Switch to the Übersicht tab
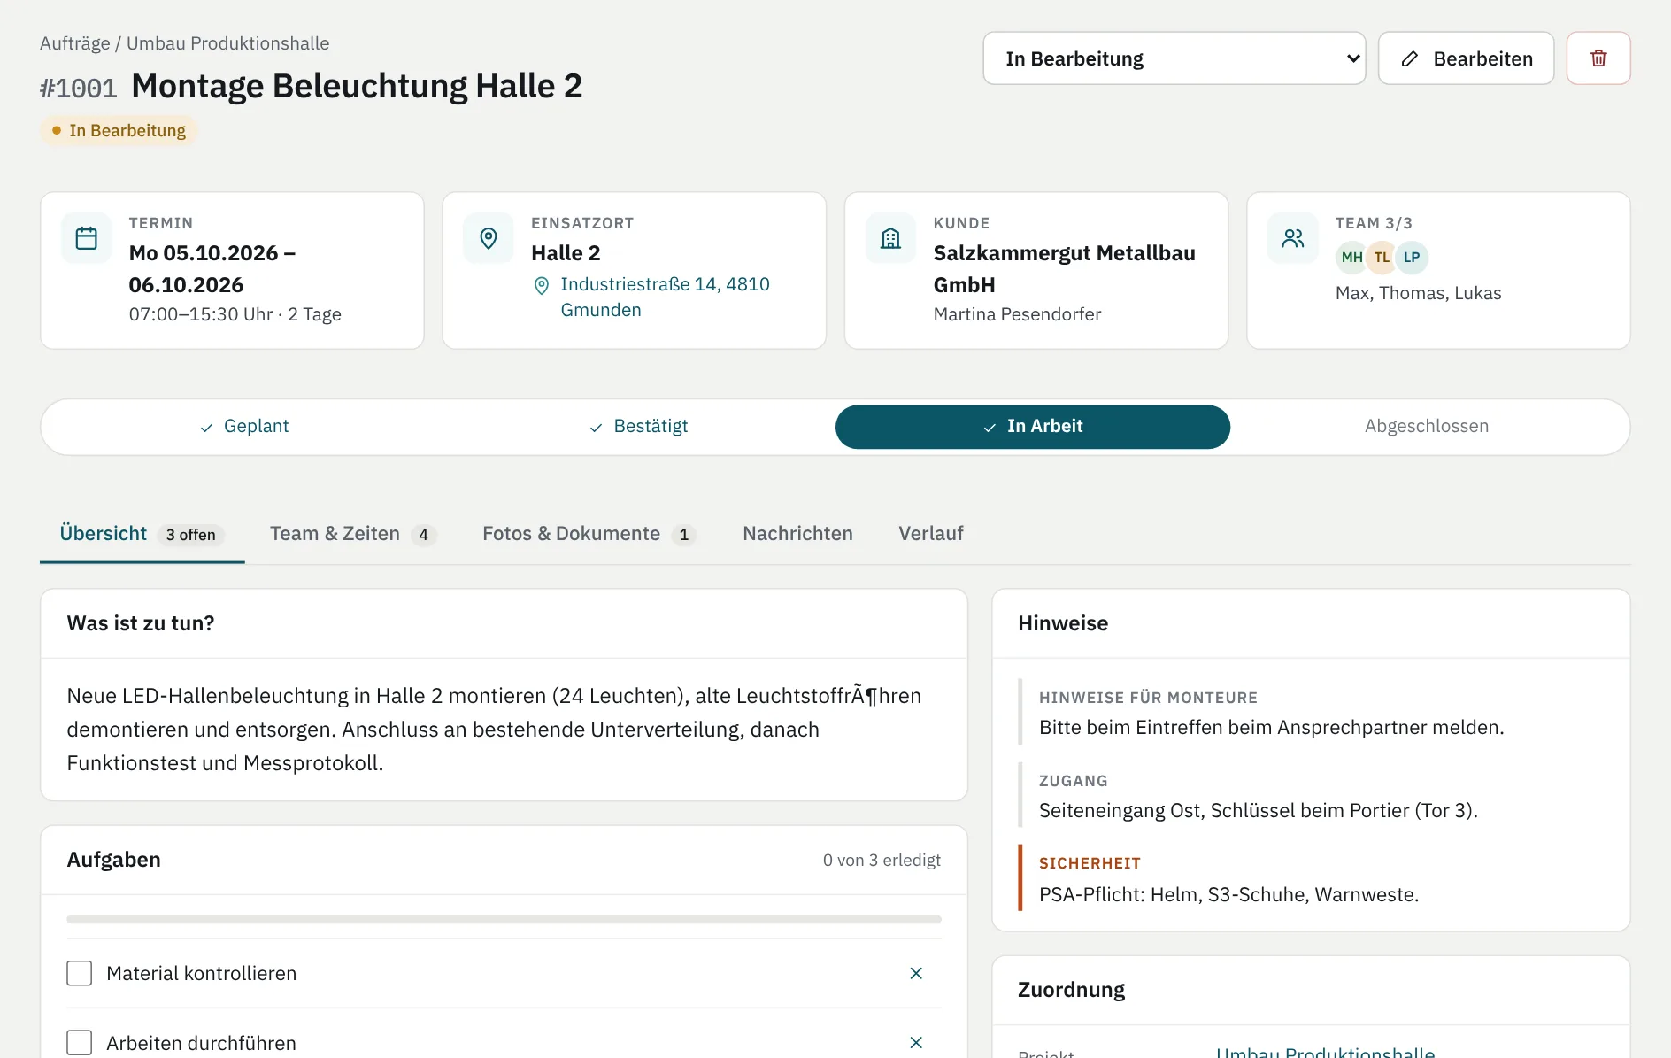The image size is (1671, 1058). (x=142, y=534)
